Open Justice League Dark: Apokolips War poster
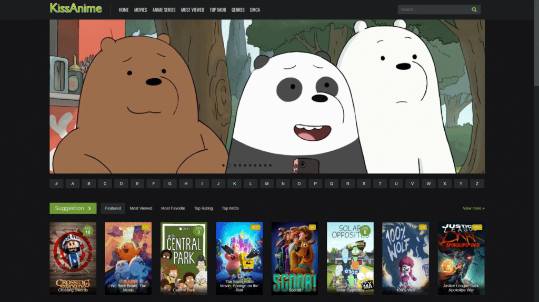The width and height of the screenshot is (539, 302). point(461,258)
